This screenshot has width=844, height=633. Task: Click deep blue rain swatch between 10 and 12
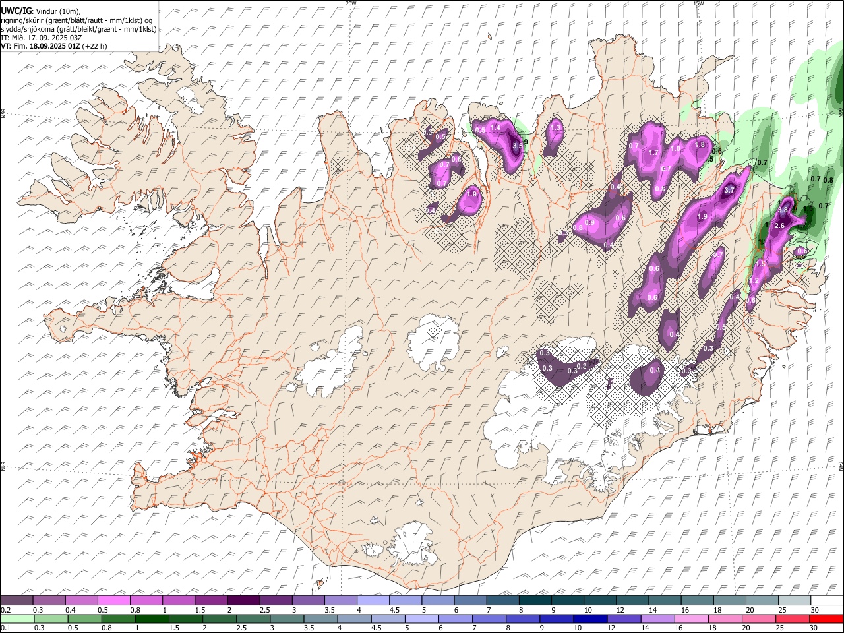pos(589,618)
